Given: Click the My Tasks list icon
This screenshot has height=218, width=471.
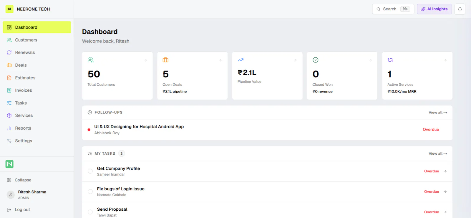Looking at the screenshot, I should [x=90, y=153].
